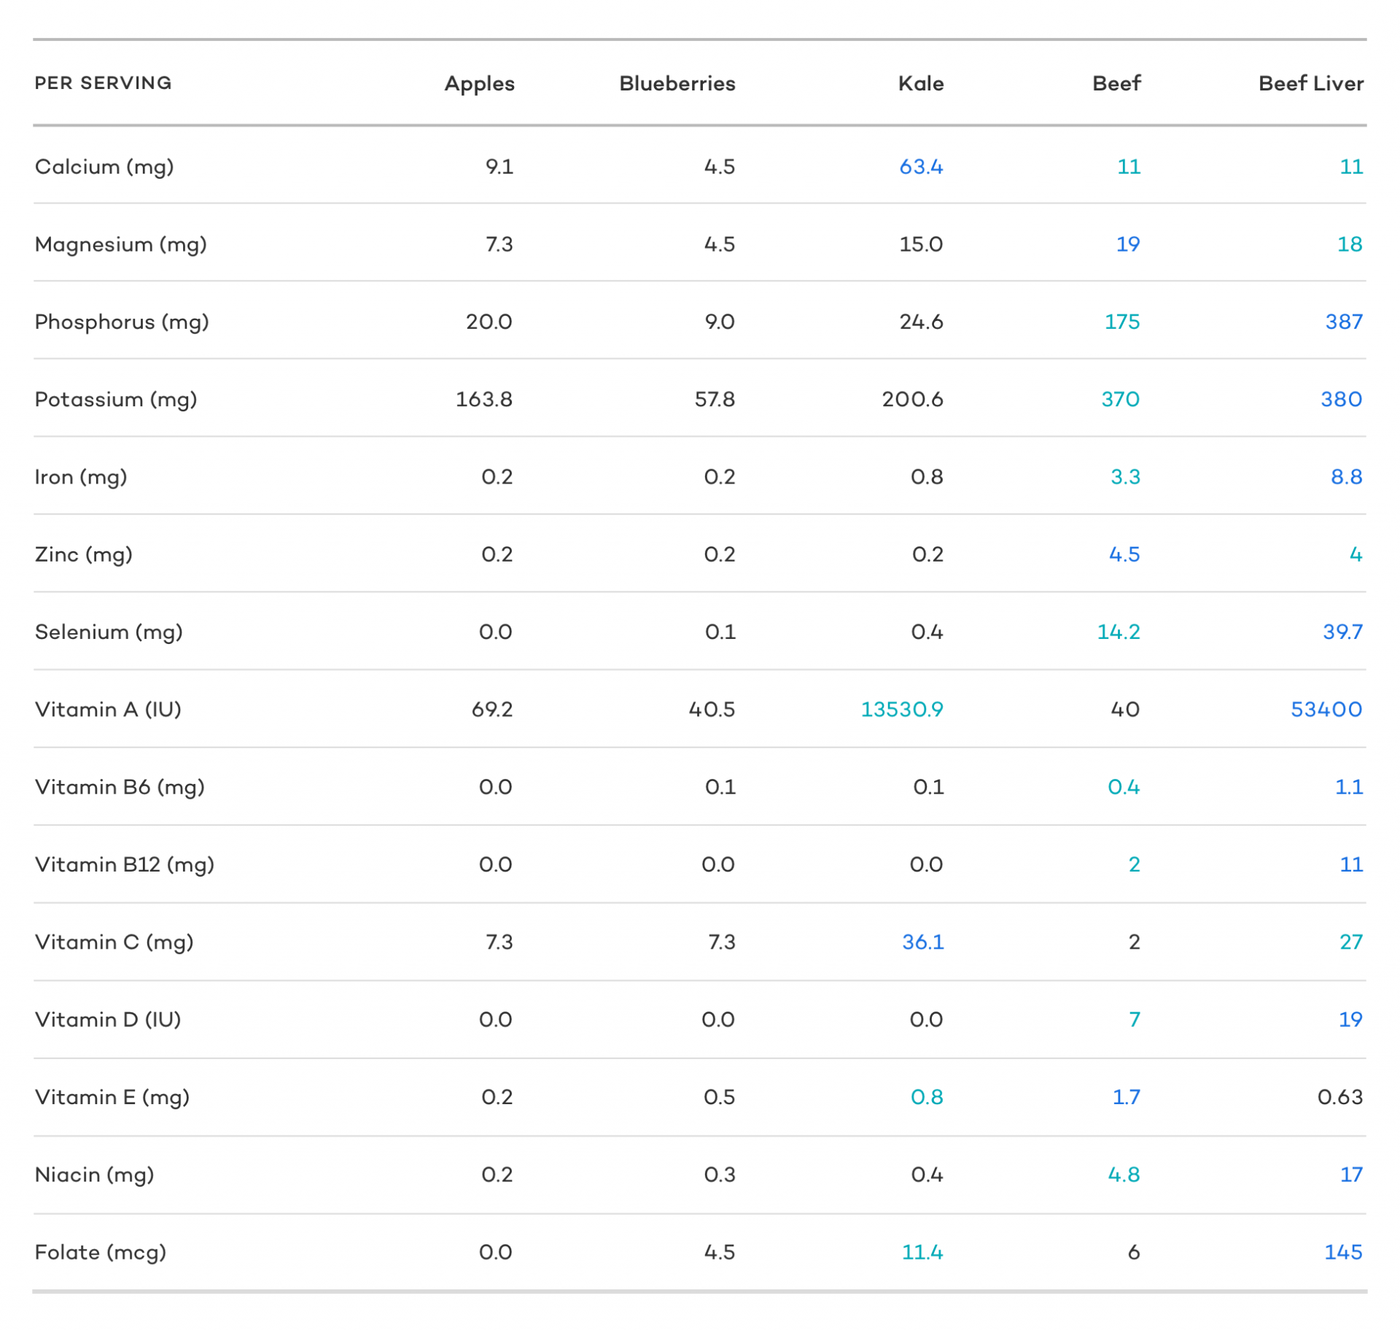The height and width of the screenshot is (1331, 1400).
Task: Click the Apples column header
Action: click(479, 84)
